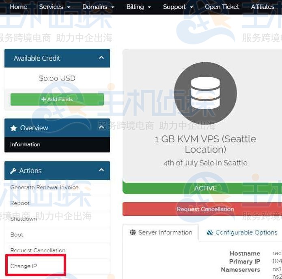Screen dimensions: 282x279
Task: Click the database server icon
Action: coord(205,93)
